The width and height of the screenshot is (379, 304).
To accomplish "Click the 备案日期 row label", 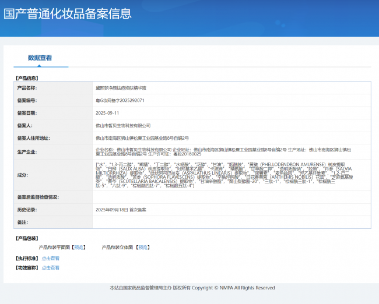I will (27, 113).
